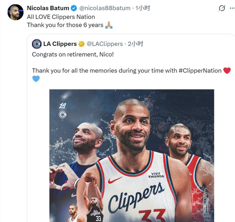Screen dimensions: 235x222
Task: Click the red heart emoji
Action: click(x=227, y=71)
